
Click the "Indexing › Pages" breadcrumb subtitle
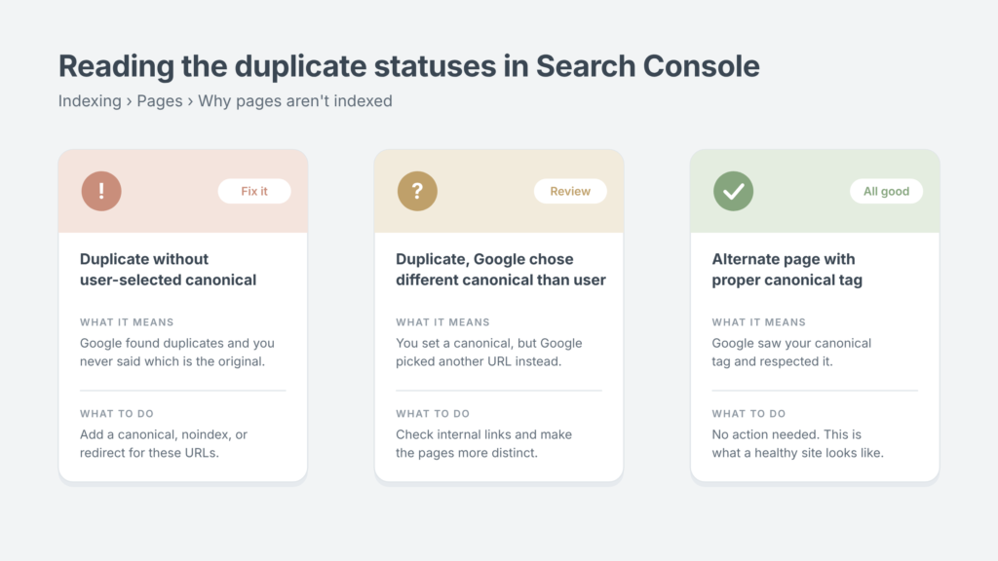tap(225, 101)
